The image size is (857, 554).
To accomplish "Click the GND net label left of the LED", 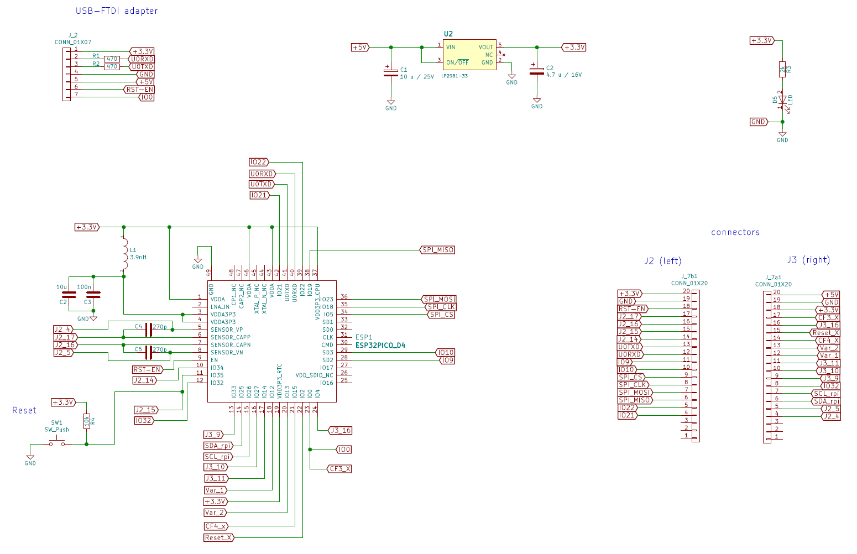I will [759, 122].
